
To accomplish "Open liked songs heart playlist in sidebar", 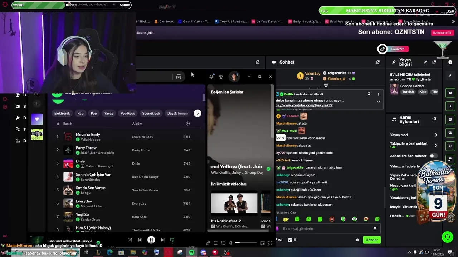I will click(x=37, y=119).
